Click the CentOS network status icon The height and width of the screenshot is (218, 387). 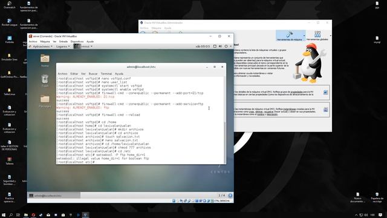[215, 46]
